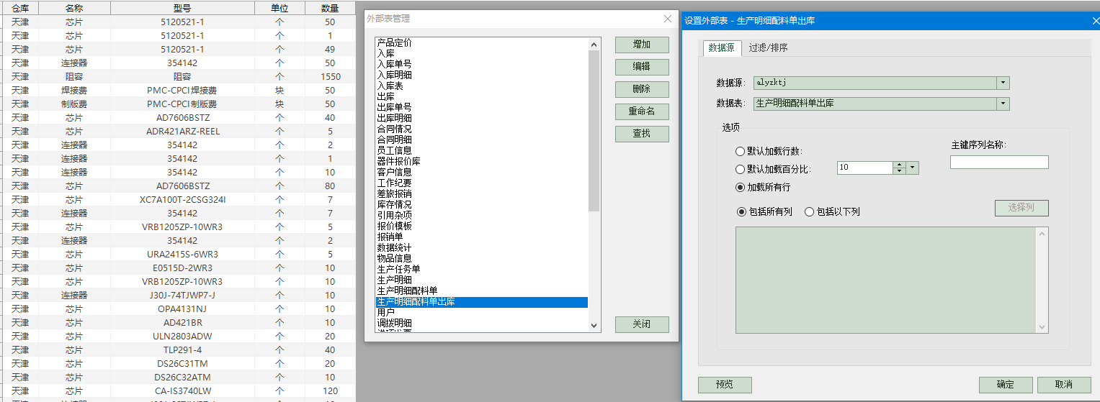The height and width of the screenshot is (402, 1100).
Task: Select 出库明细 in the table list
Action: (481, 118)
